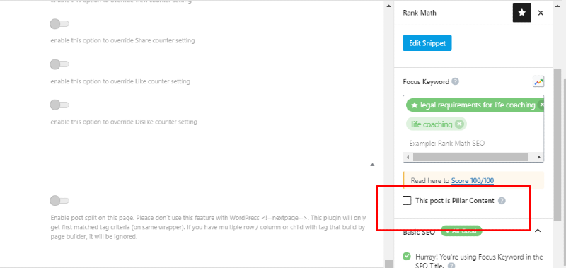Click the Basic SEO heading
Image resolution: width=566 pixels, height=268 pixels.
(x=419, y=231)
